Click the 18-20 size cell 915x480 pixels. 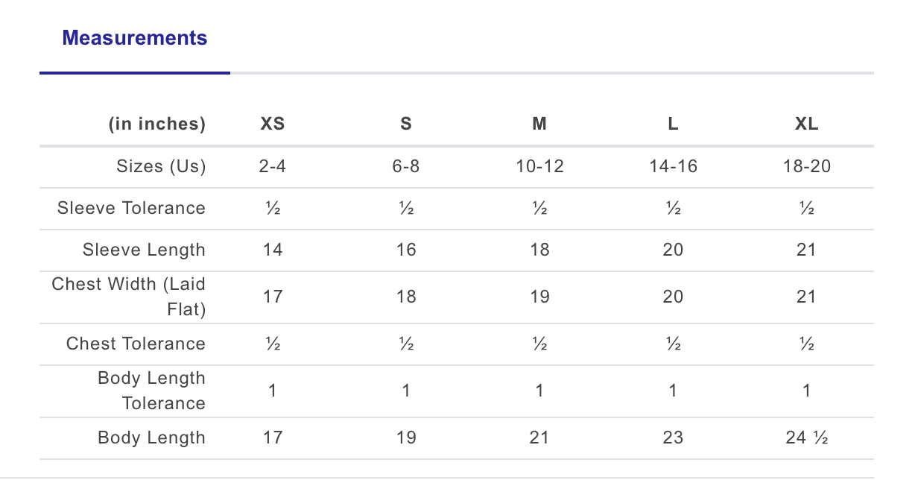click(806, 166)
